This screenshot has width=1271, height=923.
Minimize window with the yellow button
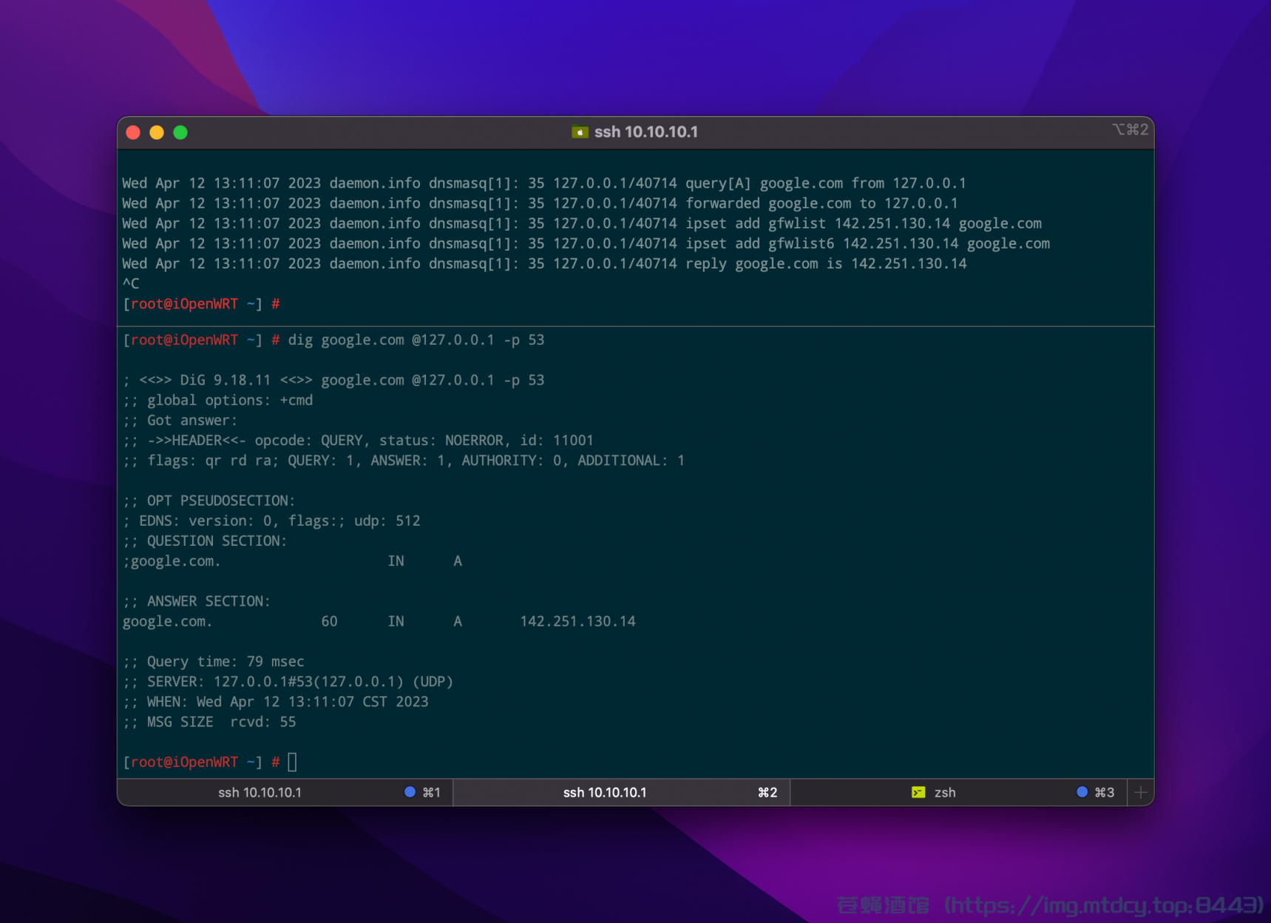click(157, 132)
